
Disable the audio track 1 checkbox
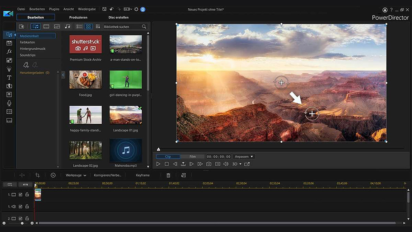21,207
